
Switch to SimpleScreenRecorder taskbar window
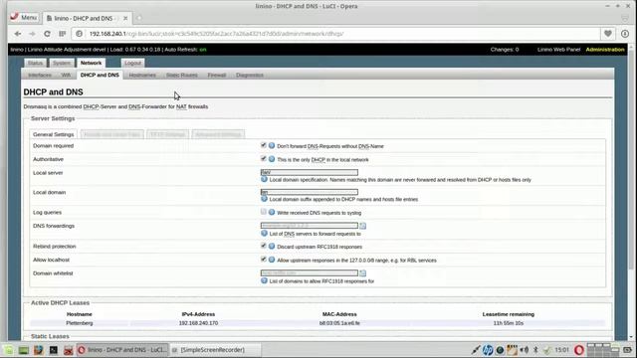pos(215,350)
